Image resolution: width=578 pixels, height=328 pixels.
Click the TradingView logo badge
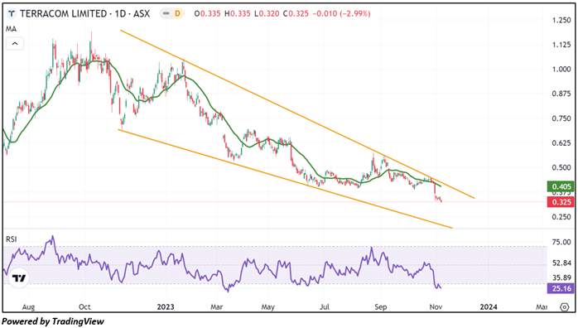coord(19,277)
